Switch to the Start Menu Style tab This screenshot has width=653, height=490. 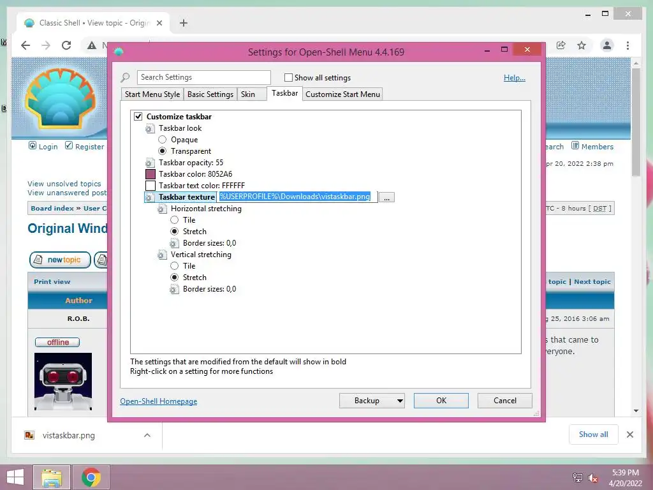pos(152,94)
